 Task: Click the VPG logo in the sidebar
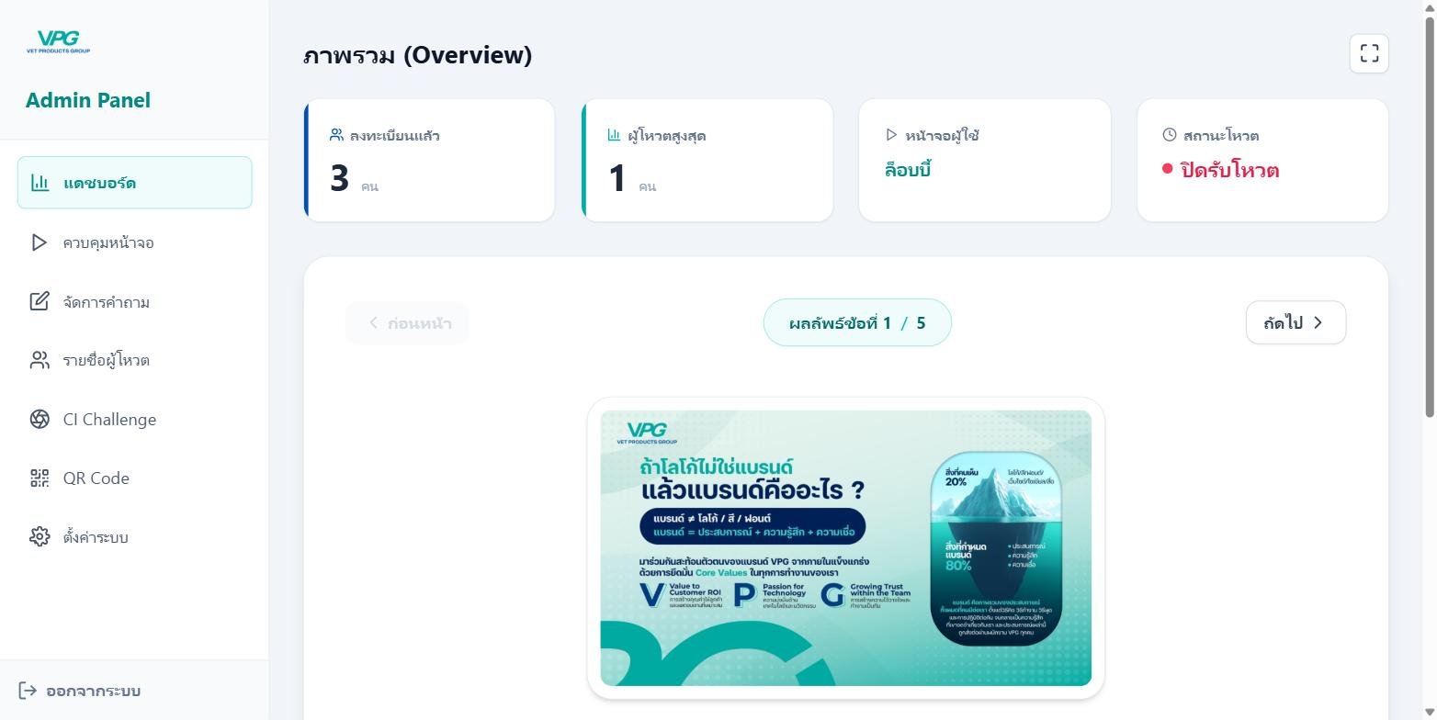click(58, 41)
